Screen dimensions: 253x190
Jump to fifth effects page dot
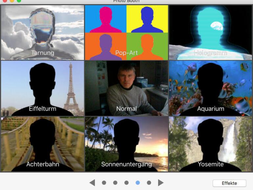(149, 183)
